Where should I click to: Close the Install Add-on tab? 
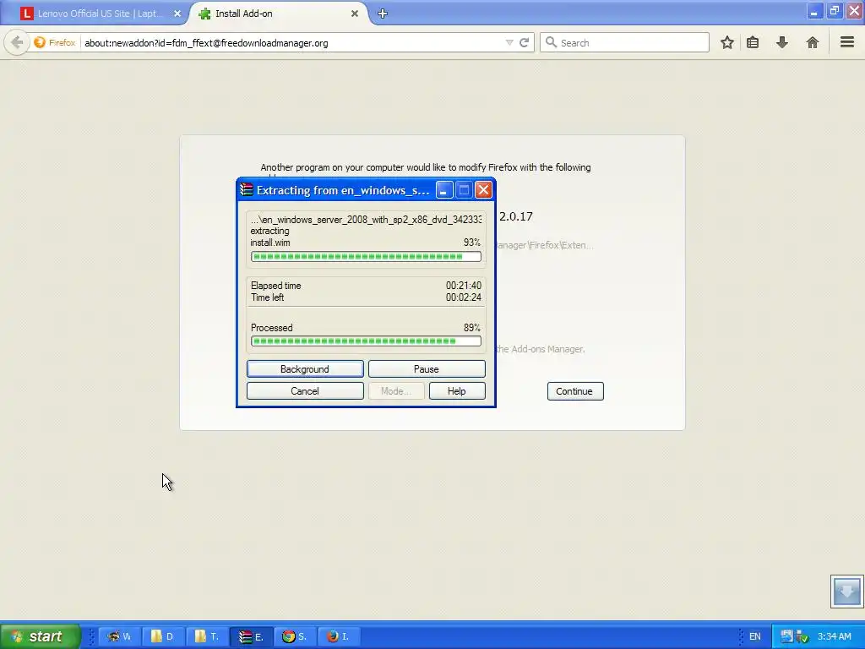pyautogui.click(x=355, y=14)
